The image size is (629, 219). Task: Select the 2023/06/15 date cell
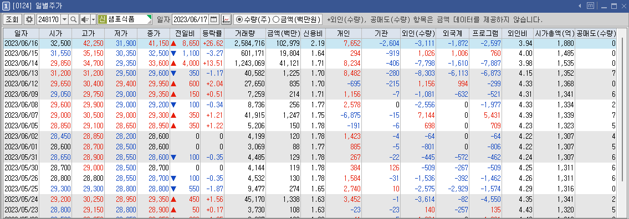21,53
